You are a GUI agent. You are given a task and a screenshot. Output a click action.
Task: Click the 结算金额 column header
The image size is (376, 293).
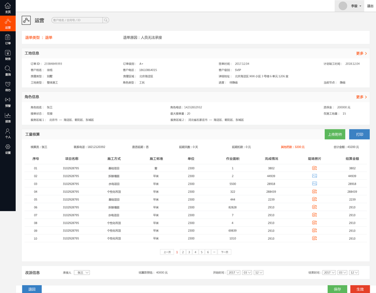coord(352,159)
